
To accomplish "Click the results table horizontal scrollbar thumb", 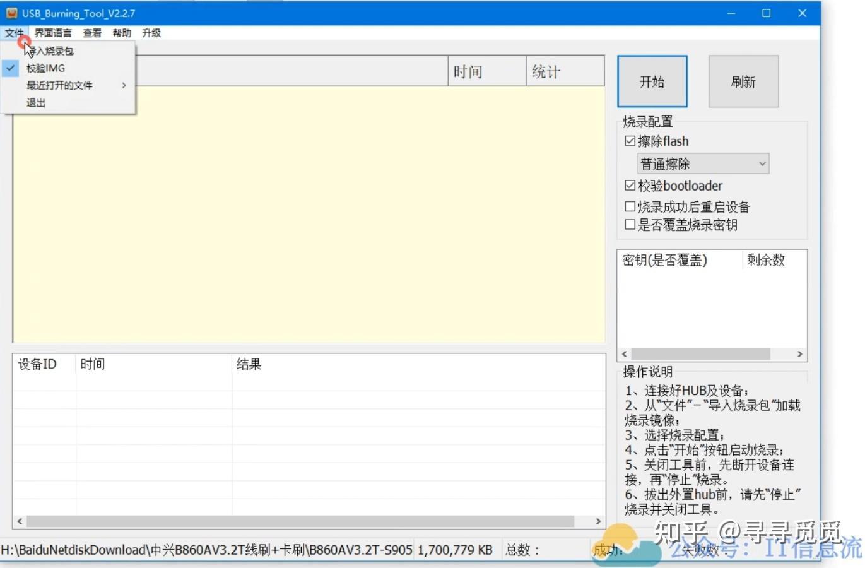I will (300, 521).
